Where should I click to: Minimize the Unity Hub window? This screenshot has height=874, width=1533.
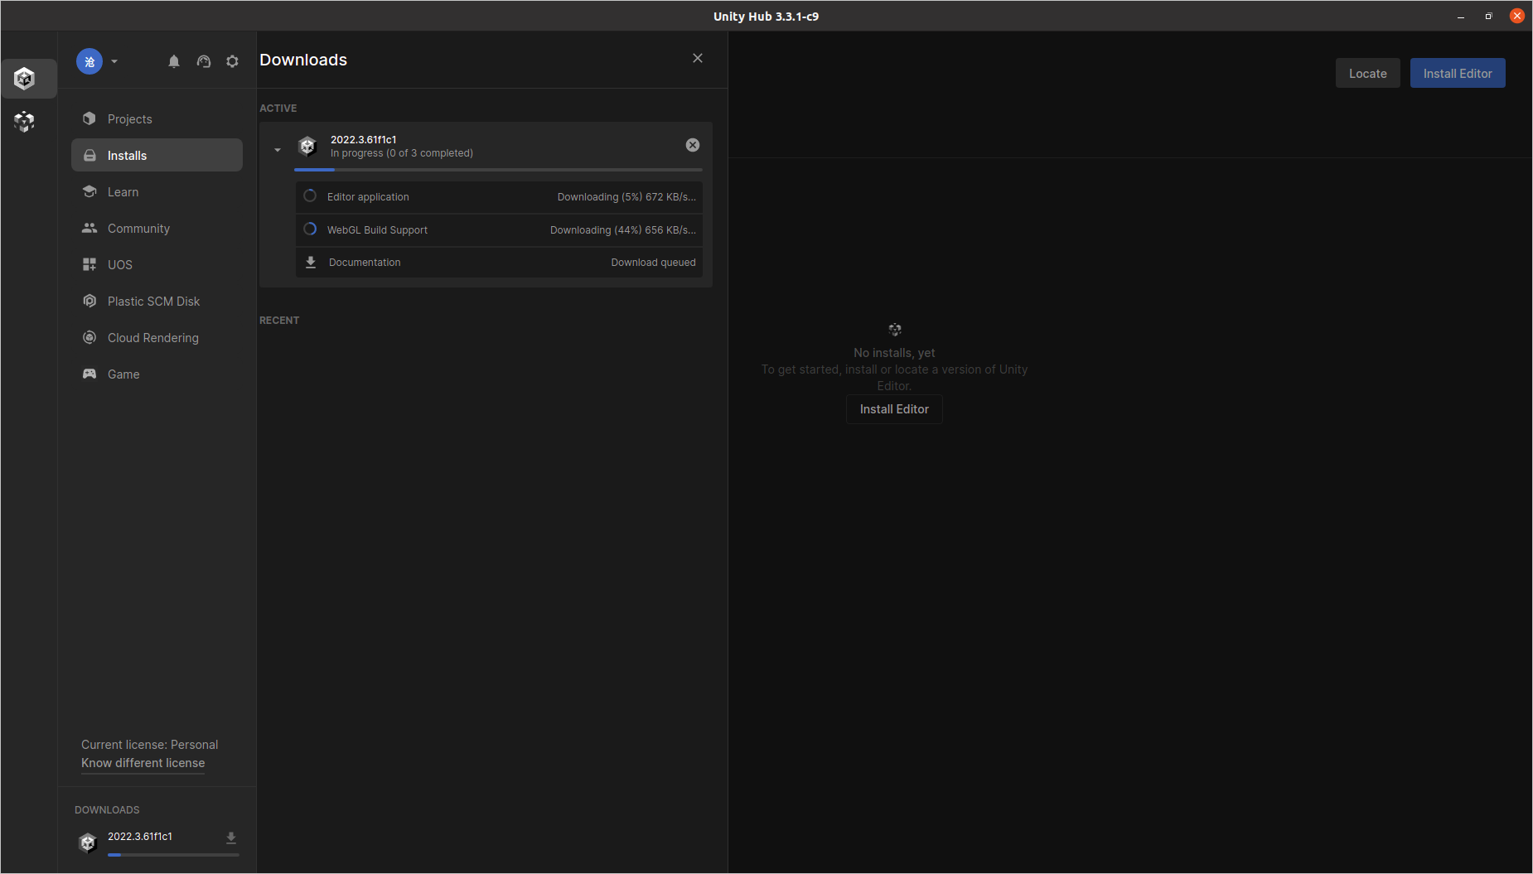click(1461, 17)
